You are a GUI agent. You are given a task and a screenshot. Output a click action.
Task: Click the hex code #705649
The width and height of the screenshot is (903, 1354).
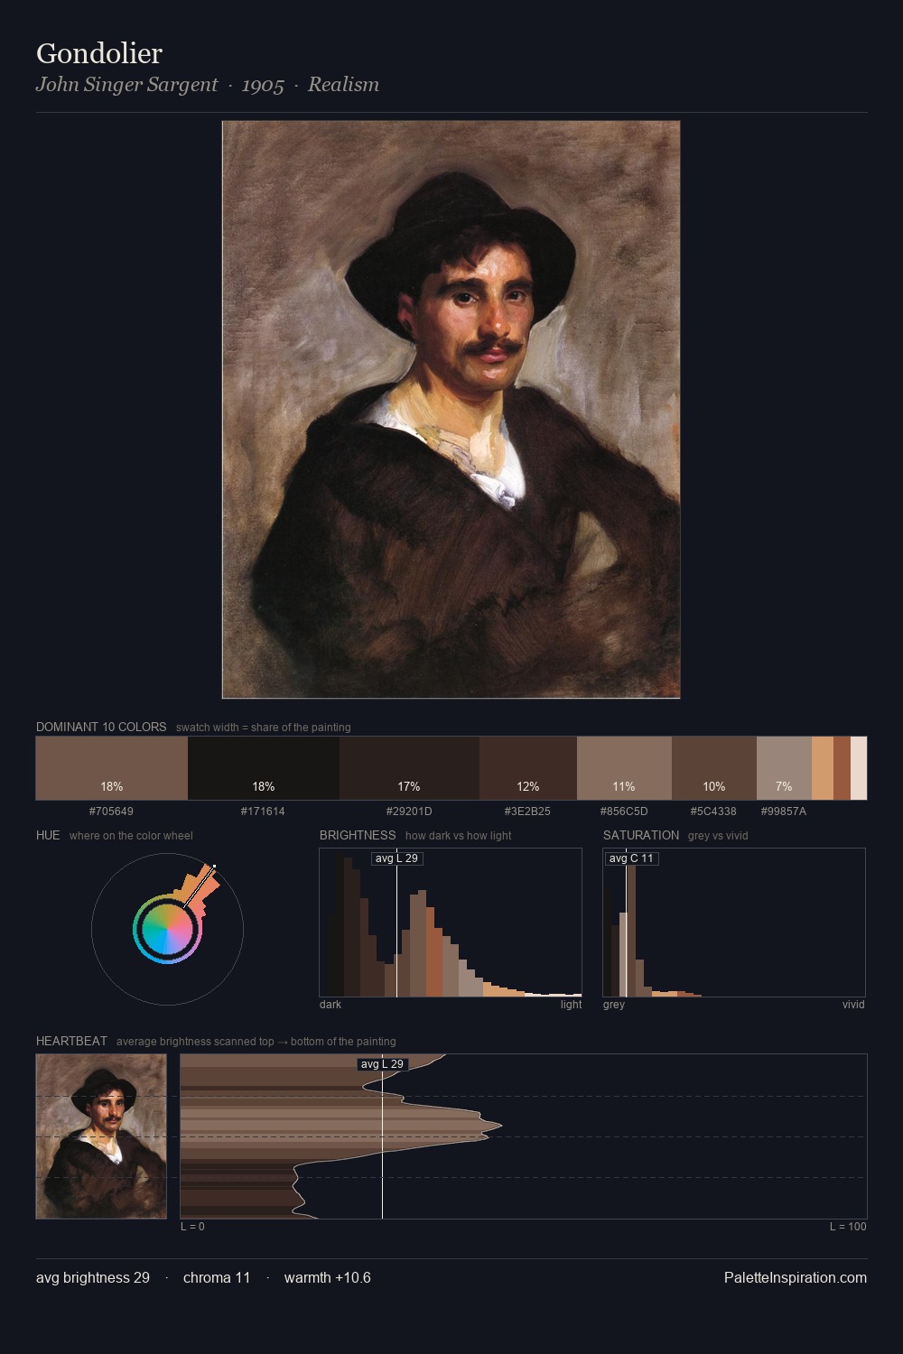pyautogui.click(x=111, y=811)
